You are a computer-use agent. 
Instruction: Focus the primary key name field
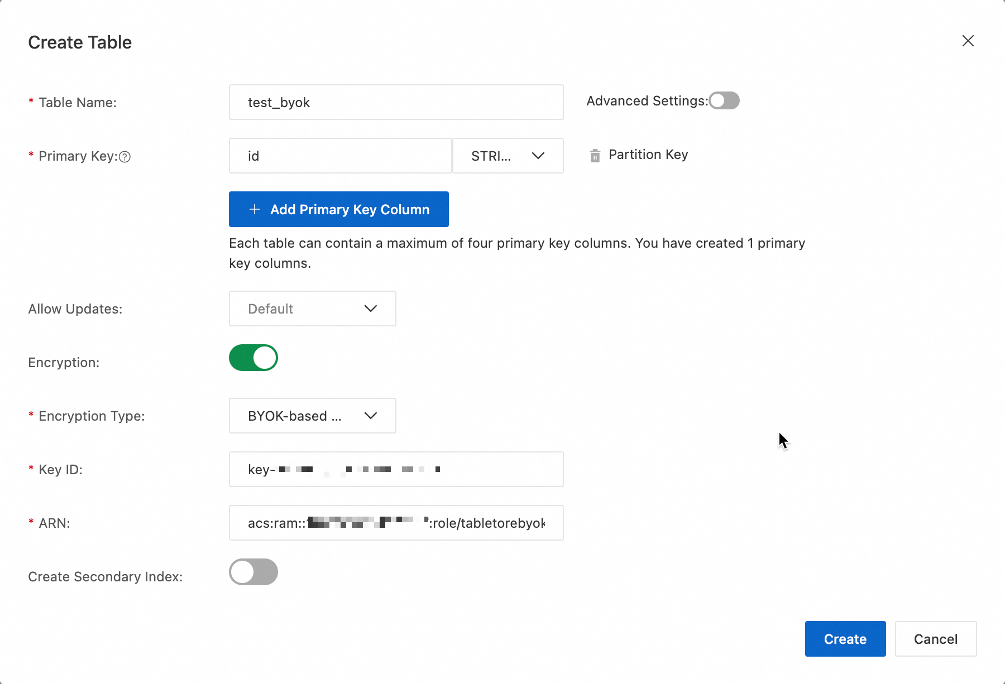pos(340,156)
